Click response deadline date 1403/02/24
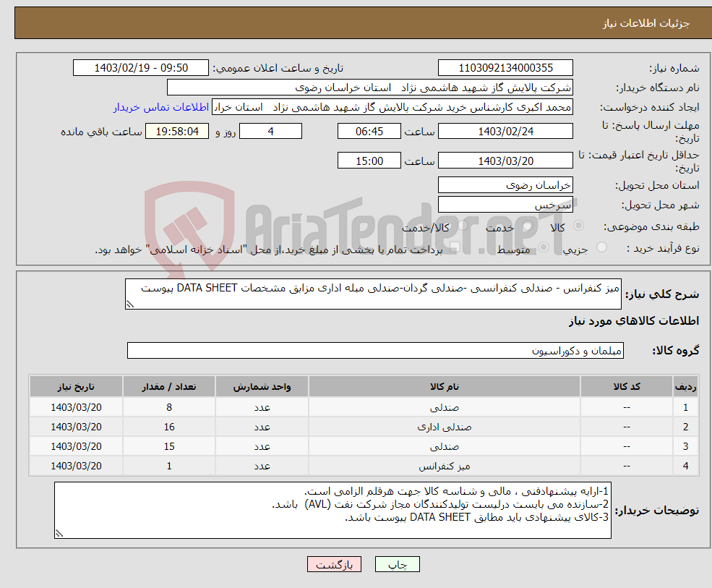712x588 pixels. (x=505, y=132)
